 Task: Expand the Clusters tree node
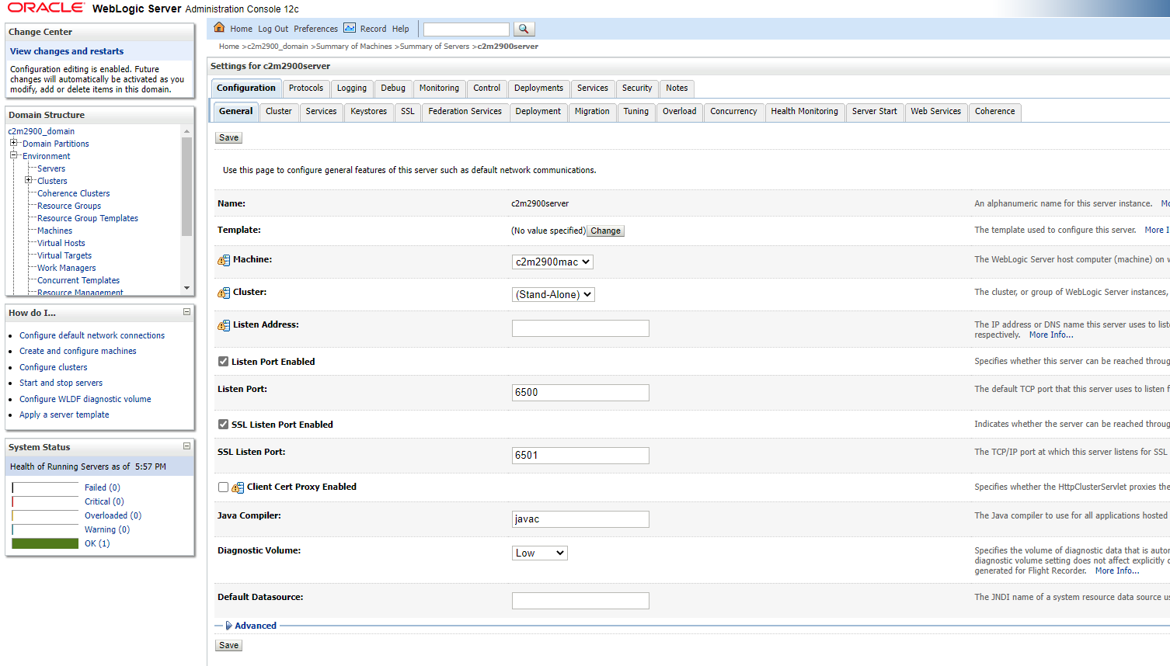(28, 180)
